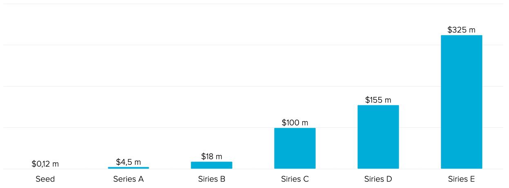
Task: Click the $100 m value label
Action: 295,122
